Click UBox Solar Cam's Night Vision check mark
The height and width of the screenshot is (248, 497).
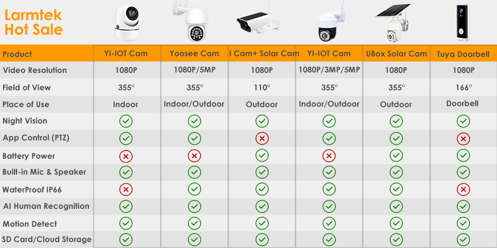coord(396,121)
